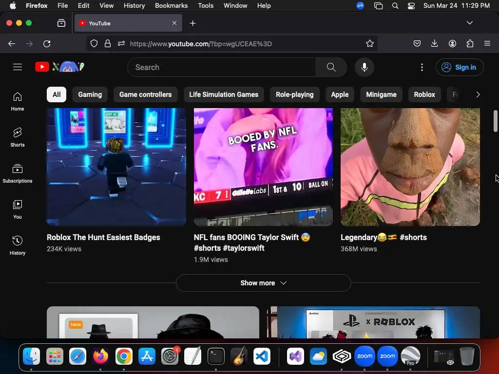Select the Apple filter chip

click(340, 94)
